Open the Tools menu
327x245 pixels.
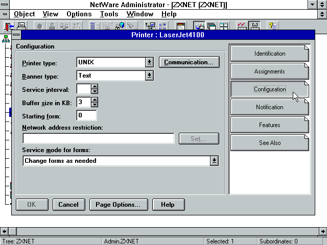[109, 14]
